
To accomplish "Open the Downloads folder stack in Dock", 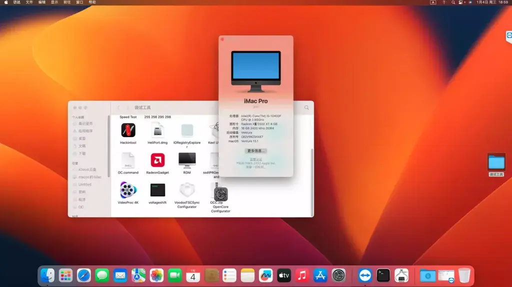I will pyautogui.click(x=428, y=275).
